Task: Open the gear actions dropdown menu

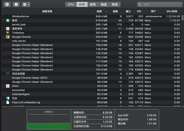Action: coord(26,5)
